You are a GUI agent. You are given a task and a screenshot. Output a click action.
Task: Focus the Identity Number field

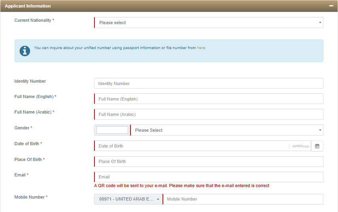[x=209, y=83]
